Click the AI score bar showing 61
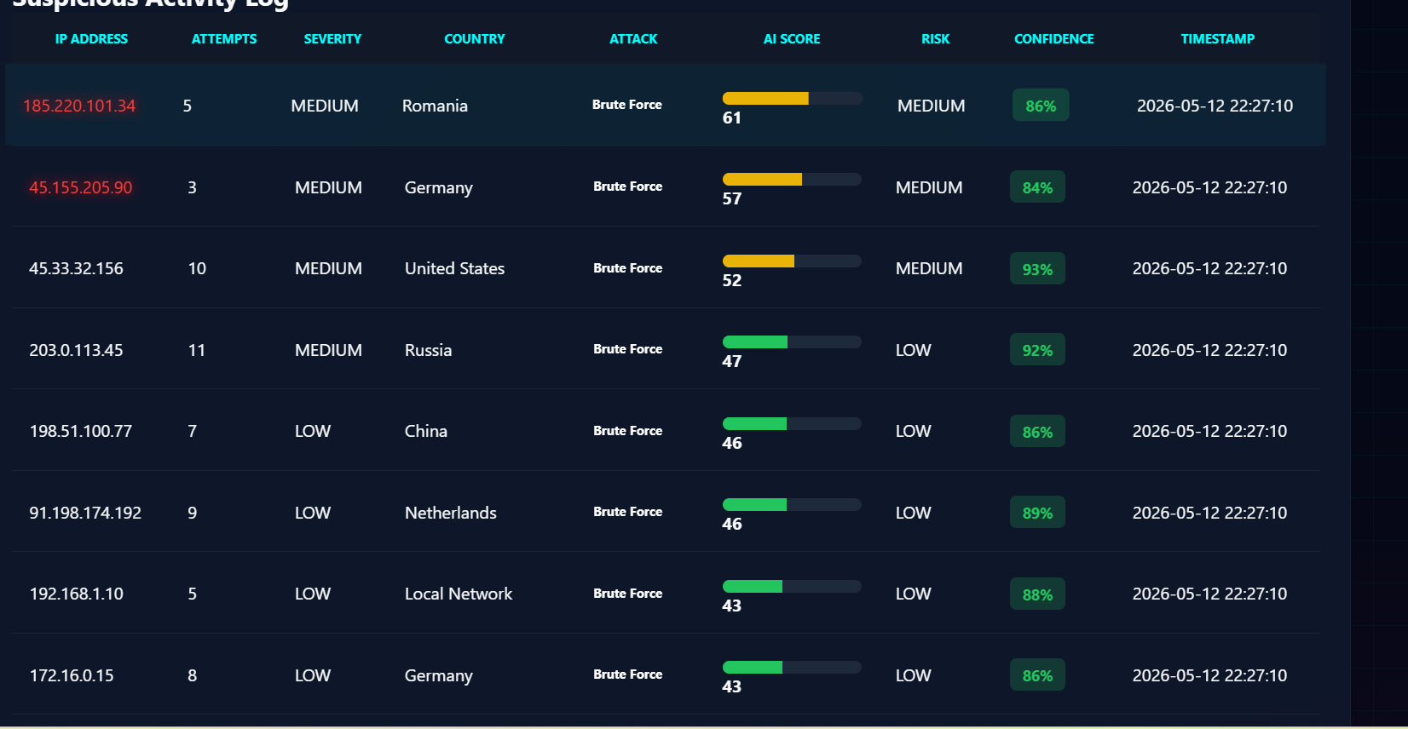Screen dimensions: 1408x729 point(793,99)
